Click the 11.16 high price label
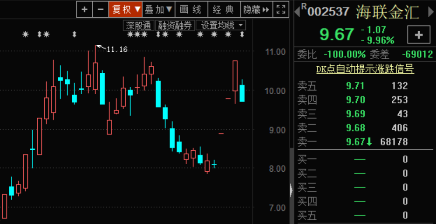The height and width of the screenshot is (224, 436). point(117,49)
